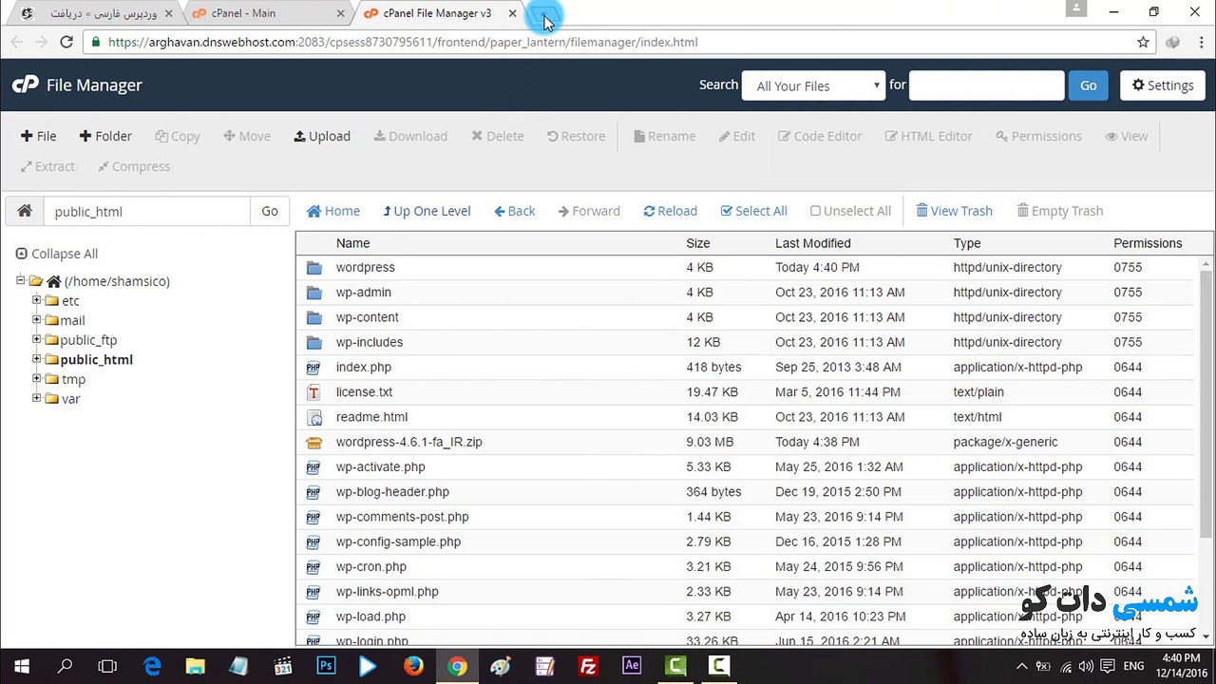
Task: Switch to the cPanel - Main tab
Action: pos(269,13)
